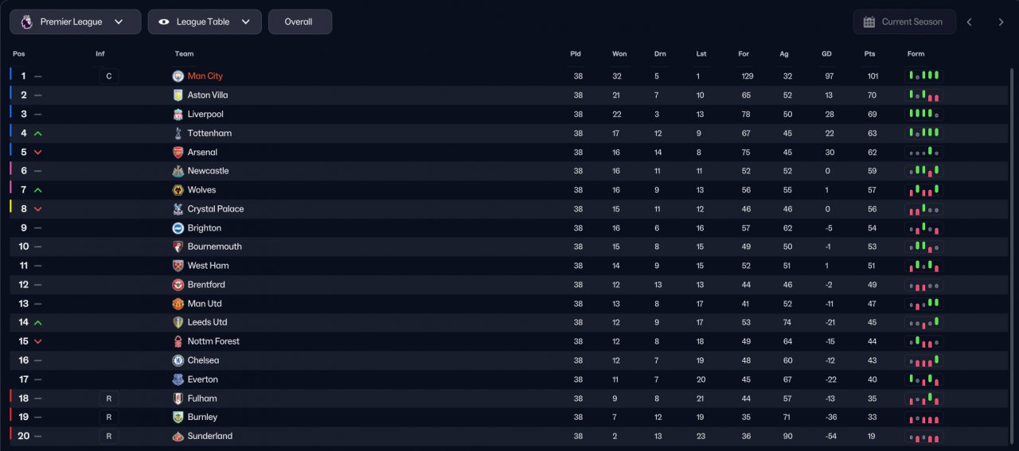Sort table by Pts column header
Screen dimensions: 1019x451
pyautogui.click(x=869, y=54)
